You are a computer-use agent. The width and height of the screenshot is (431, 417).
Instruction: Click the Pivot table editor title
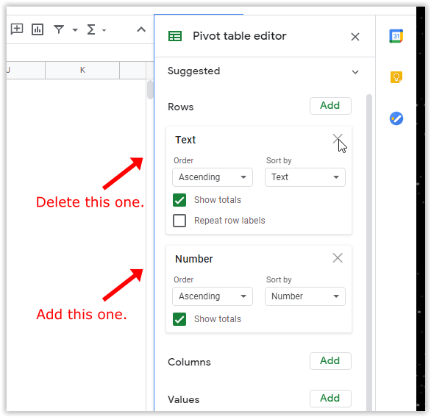(240, 36)
